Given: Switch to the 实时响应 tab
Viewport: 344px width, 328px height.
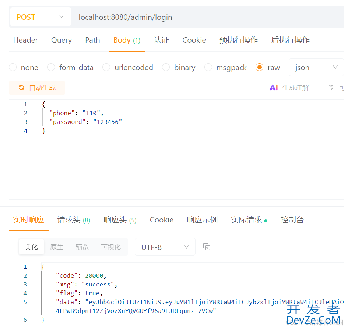Looking at the screenshot, I should click(x=28, y=220).
